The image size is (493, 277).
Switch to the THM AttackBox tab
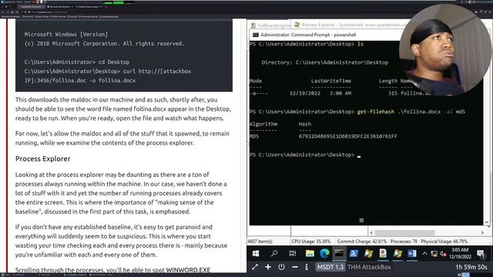370,267
